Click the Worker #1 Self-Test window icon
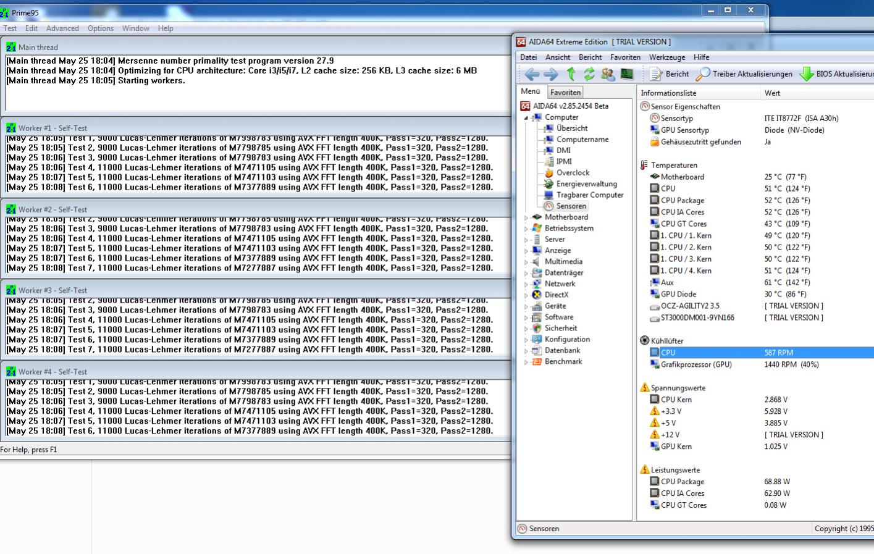The height and width of the screenshot is (554, 874). (x=11, y=128)
